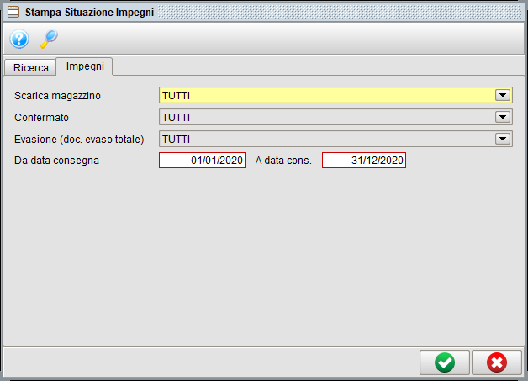Click the Evasione (doc. evaso totale) label
The height and width of the screenshot is (381, 528).
tap(80, 139)
